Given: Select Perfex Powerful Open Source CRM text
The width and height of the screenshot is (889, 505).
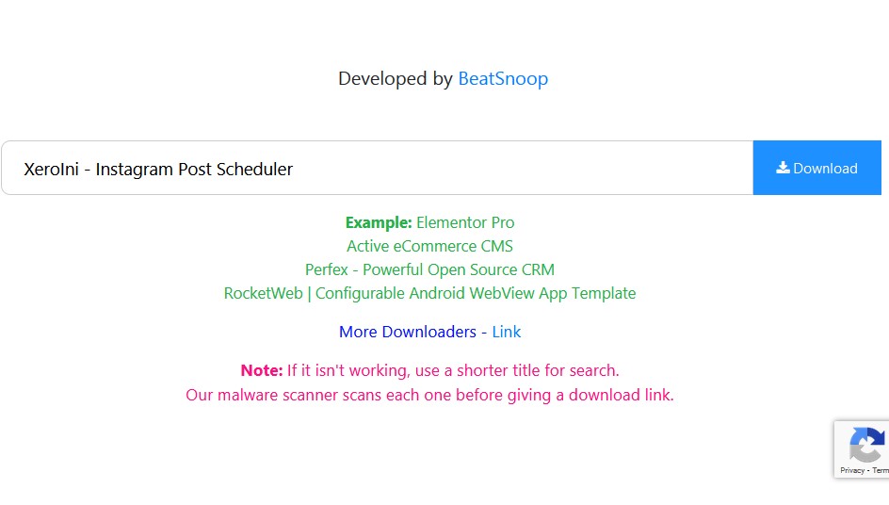Looking at the screenshot, I should click(429, 269).
